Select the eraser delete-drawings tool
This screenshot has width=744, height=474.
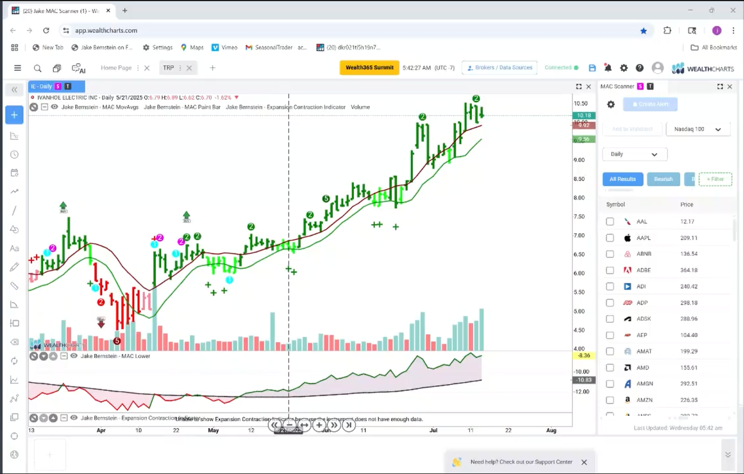pos(14,342)
